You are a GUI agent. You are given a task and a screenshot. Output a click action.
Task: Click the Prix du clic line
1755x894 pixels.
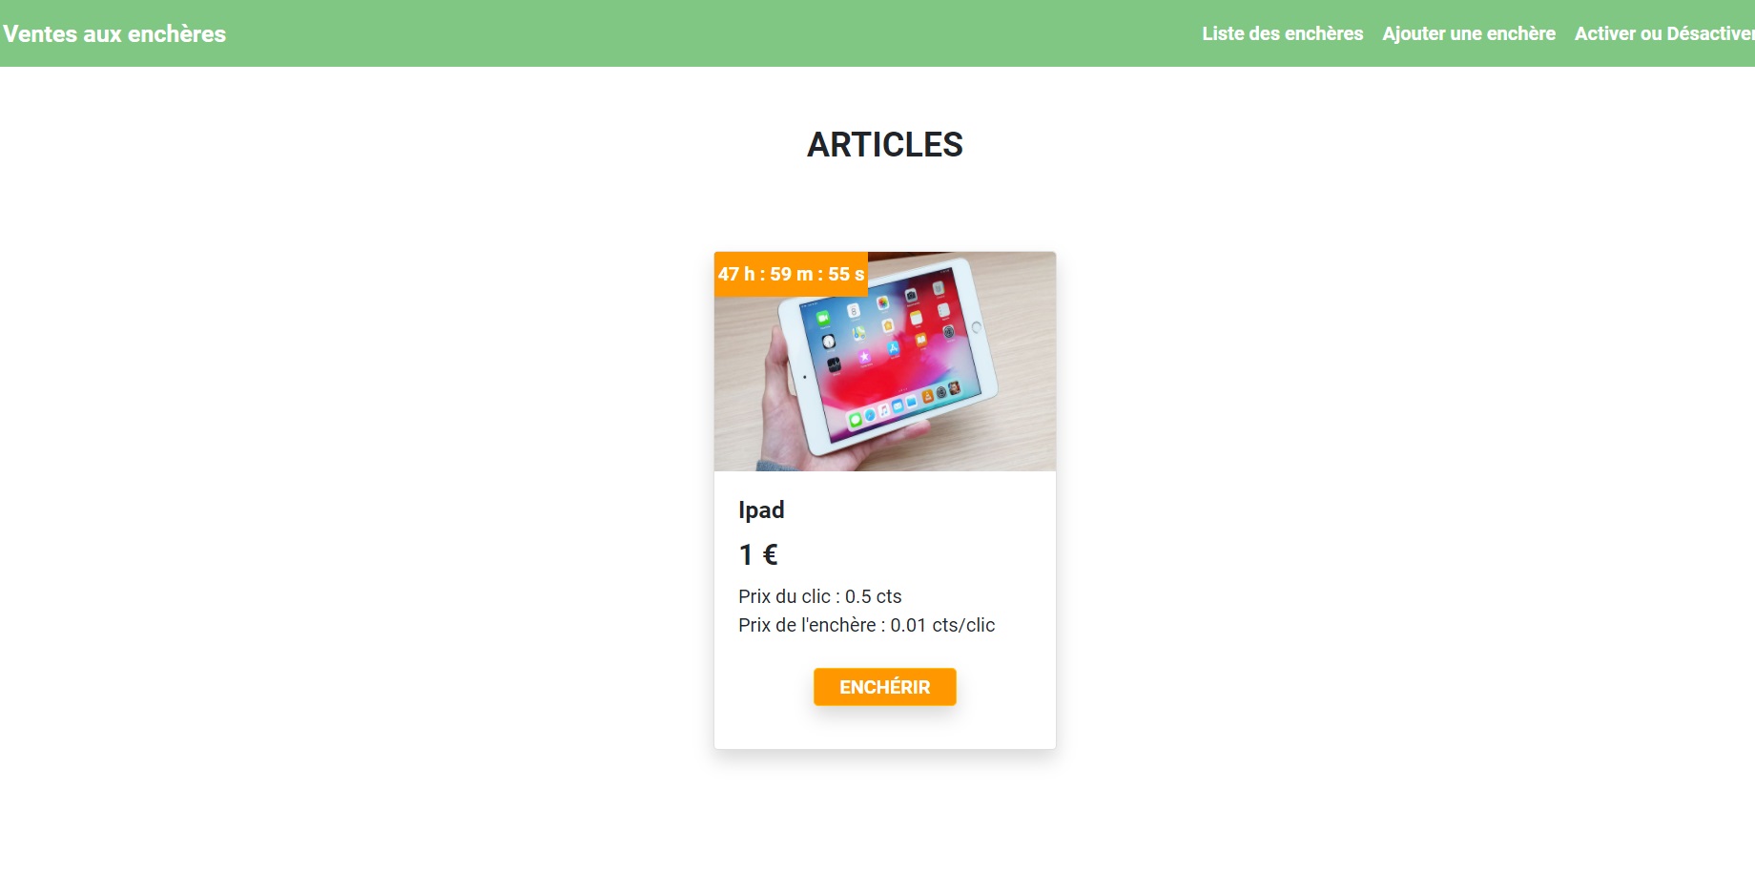820,596
